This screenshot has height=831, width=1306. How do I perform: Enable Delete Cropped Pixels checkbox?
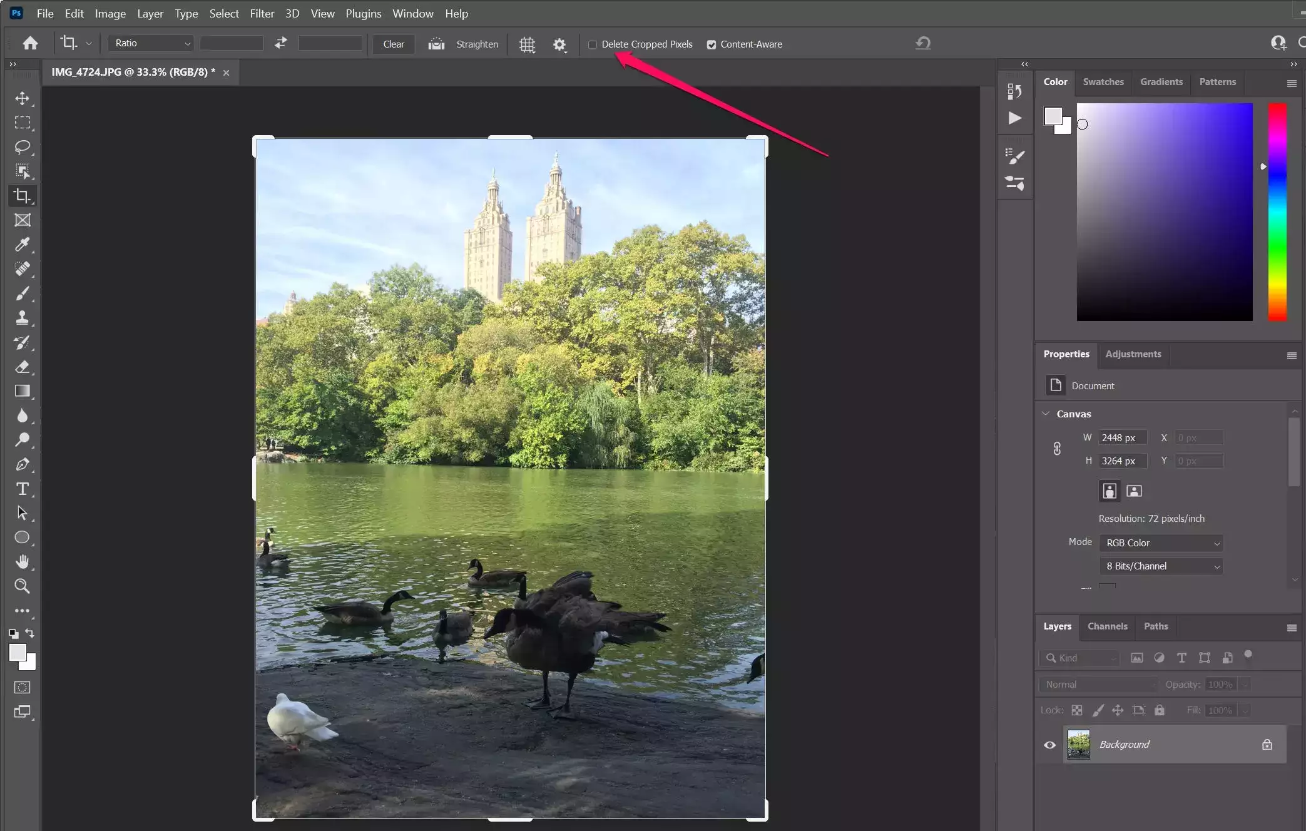click(593, 44)
